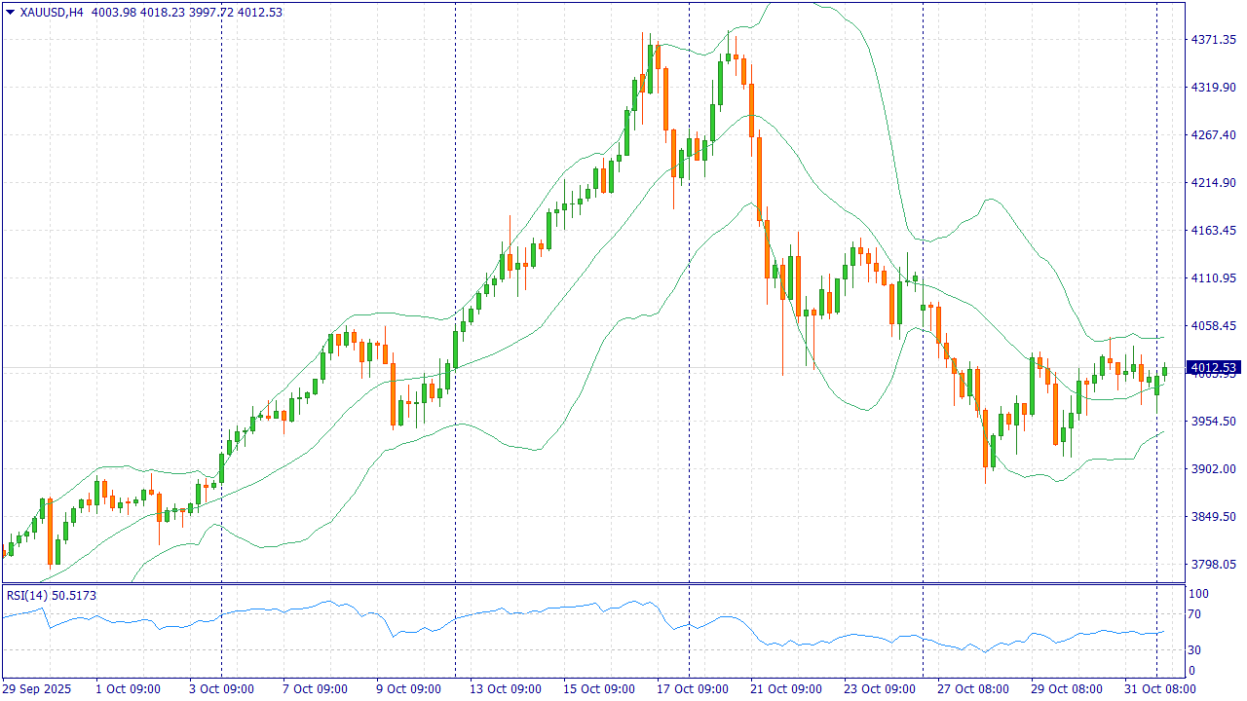Click the 29 Sep 2025 date label
Screen dimensions: 1247x701
coord(39,689)
